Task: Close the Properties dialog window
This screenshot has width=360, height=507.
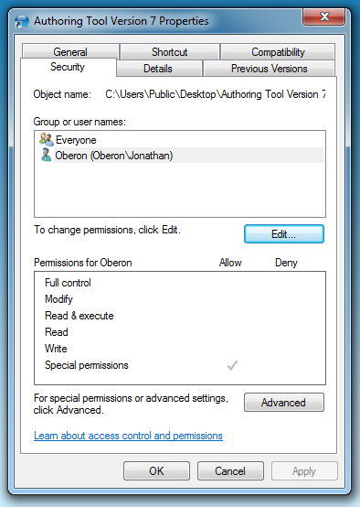Action: (x=324, y=16)
